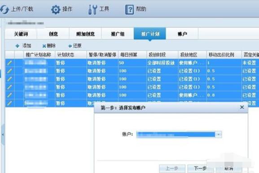Click the 还原 arrow icon
Screen dimensions: 259x173
tap(70, 46)
